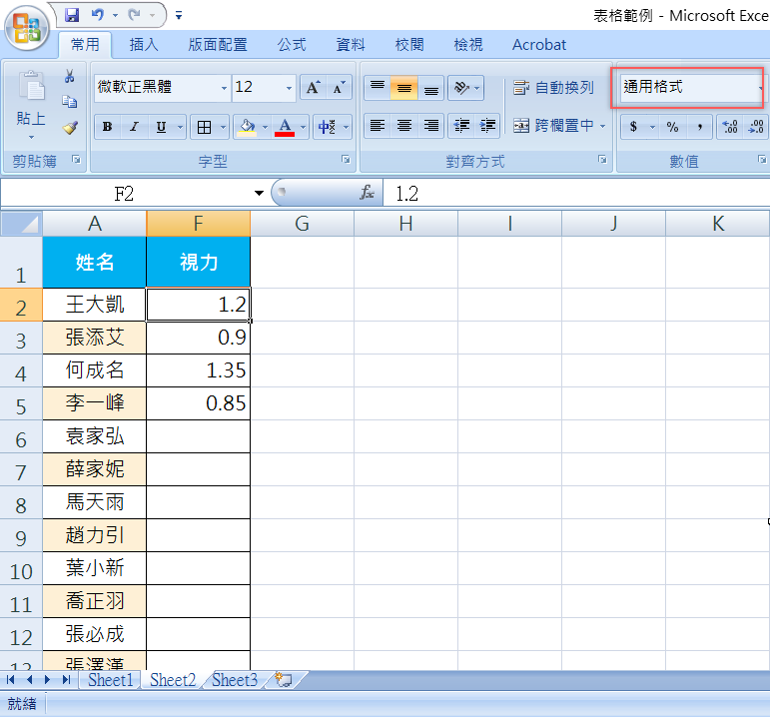The width and height of the screenshot is (770, 717).
Task: Click the Insert Function fx icon
Action: tap(368, 193)
